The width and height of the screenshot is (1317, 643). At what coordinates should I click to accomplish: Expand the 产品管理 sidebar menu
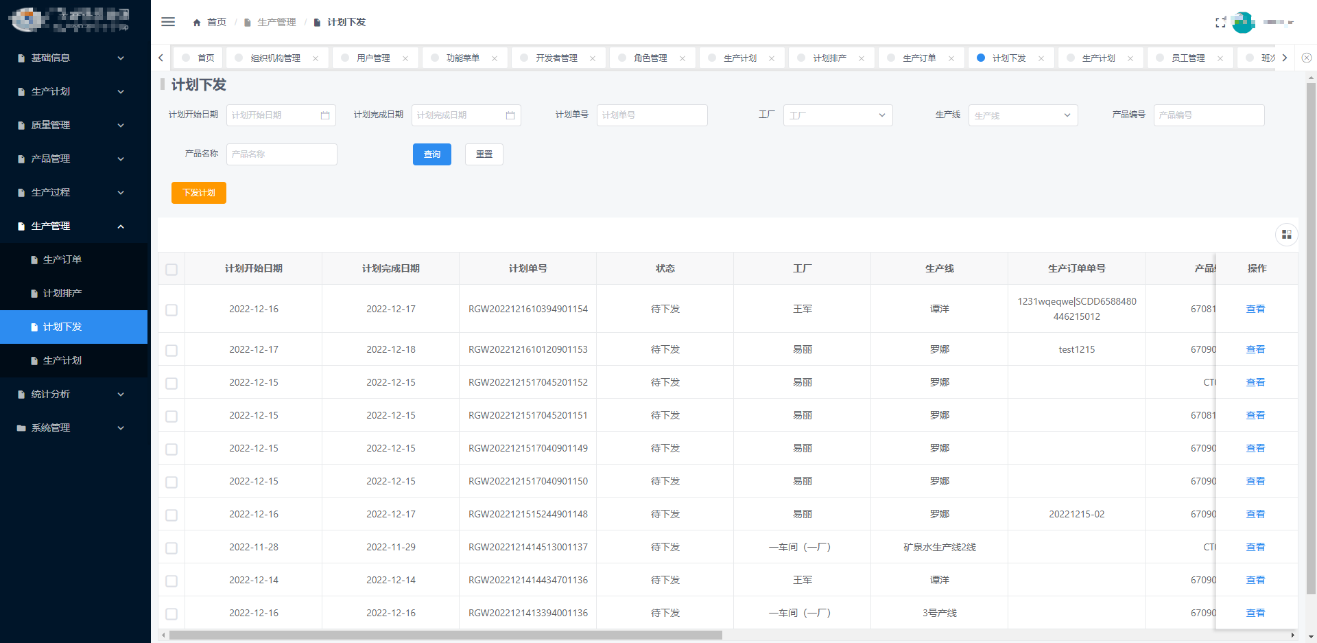[74, 159]
